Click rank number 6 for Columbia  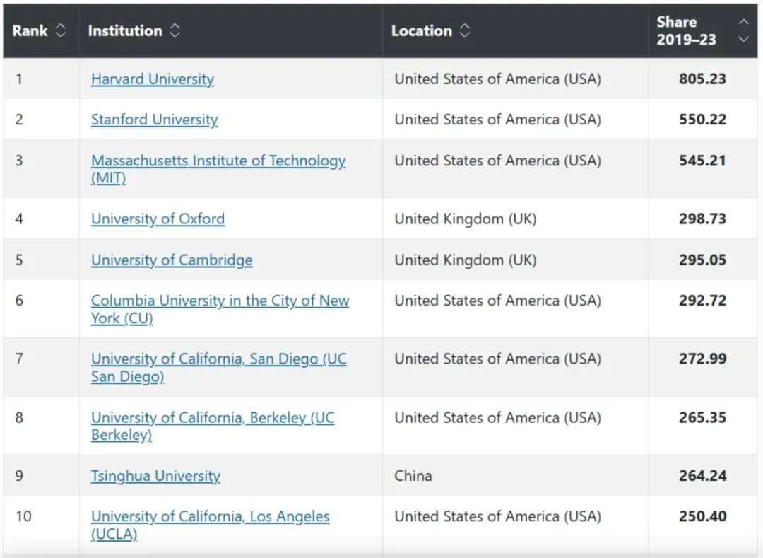19,301
